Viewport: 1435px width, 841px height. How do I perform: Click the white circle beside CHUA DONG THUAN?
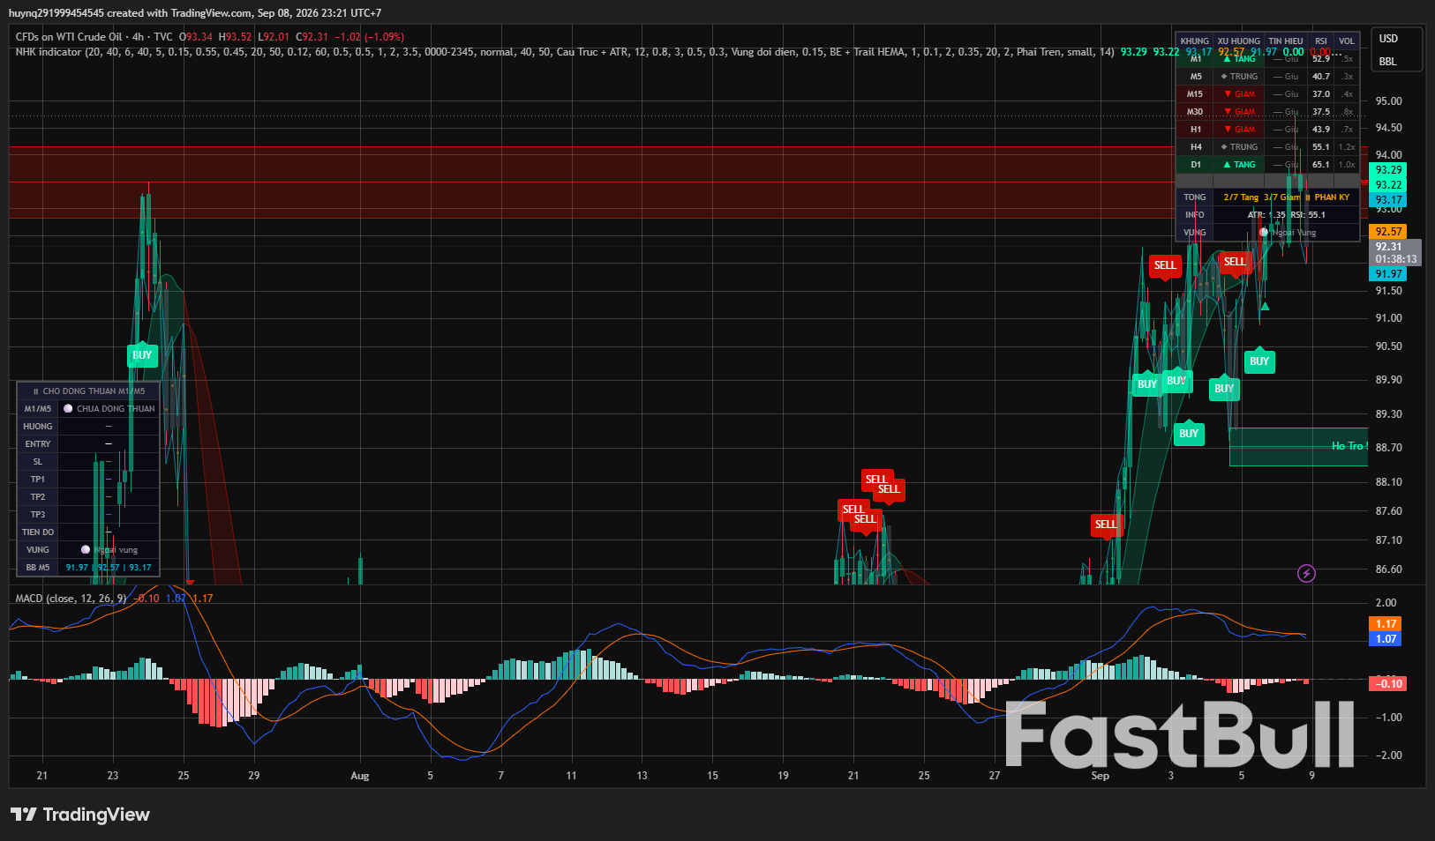(68, 409)
